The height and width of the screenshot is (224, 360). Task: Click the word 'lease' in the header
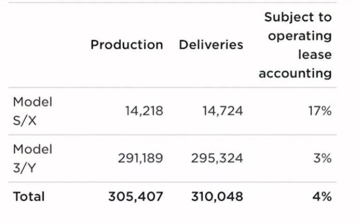pos(315,54)
